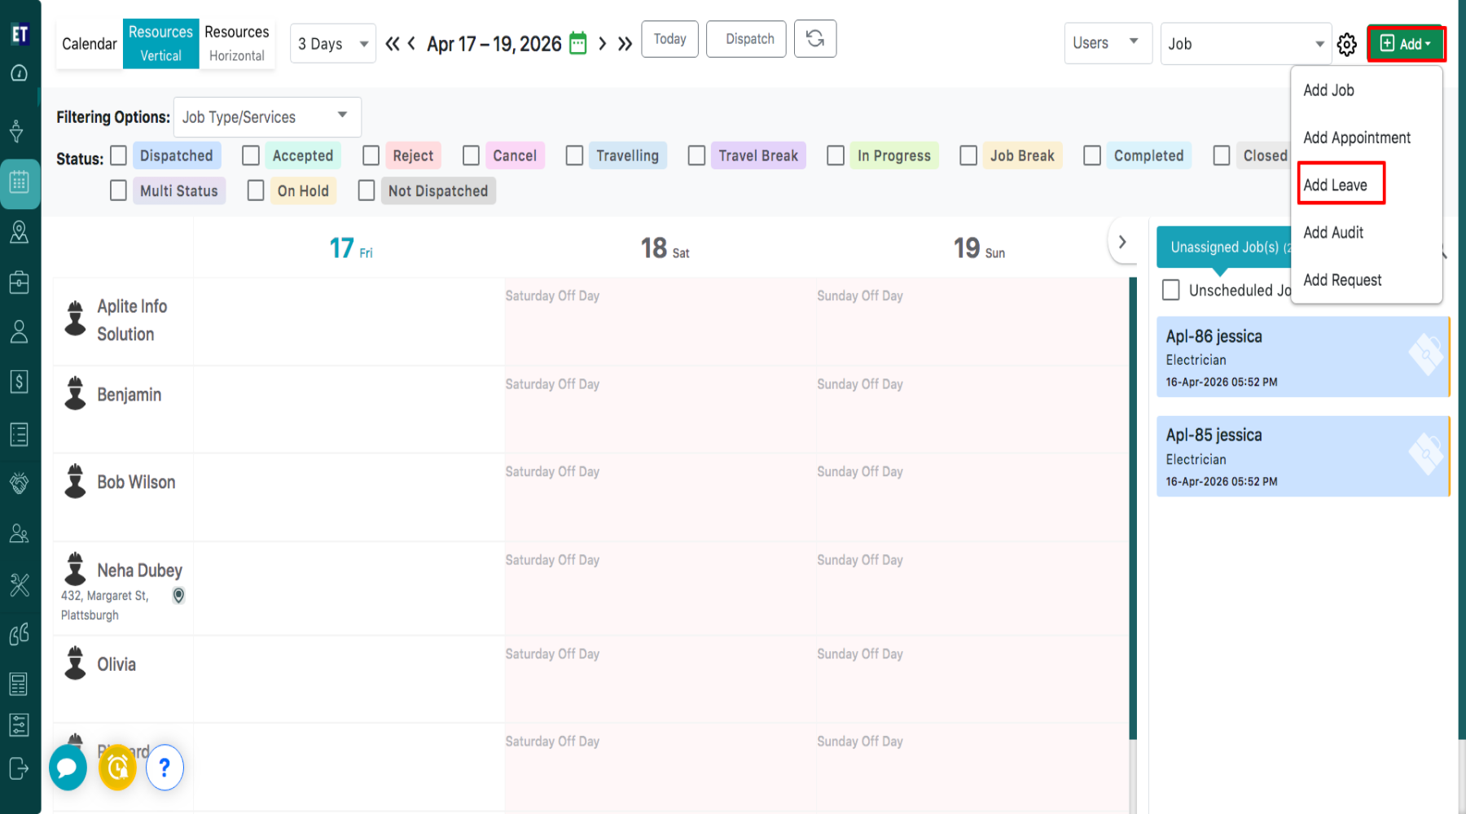Tick the Unscheduled Jobs checkbox
This screenshot has width=1466, height=814.
pyautogui.click(x=1171, y=290)
